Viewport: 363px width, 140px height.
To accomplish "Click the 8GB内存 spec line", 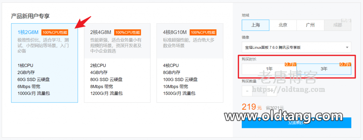I will click(172, 72).
